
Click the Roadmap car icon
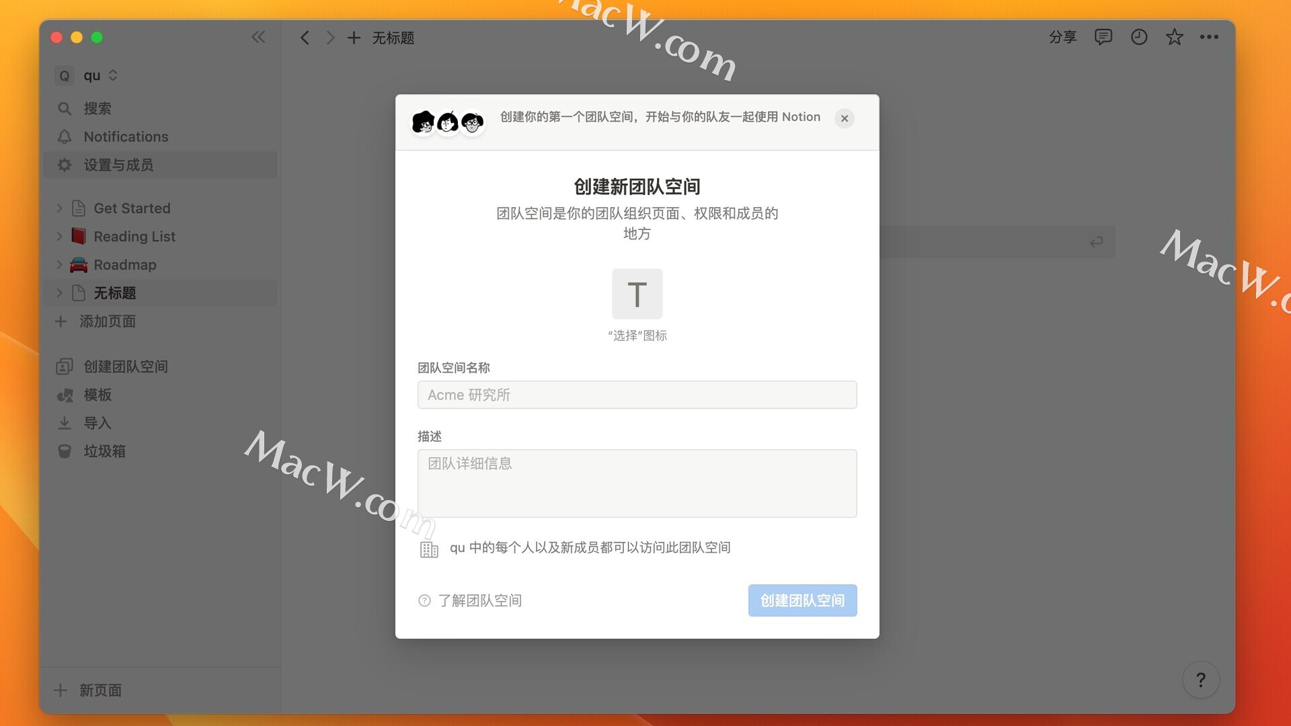(x=79, y=265)
